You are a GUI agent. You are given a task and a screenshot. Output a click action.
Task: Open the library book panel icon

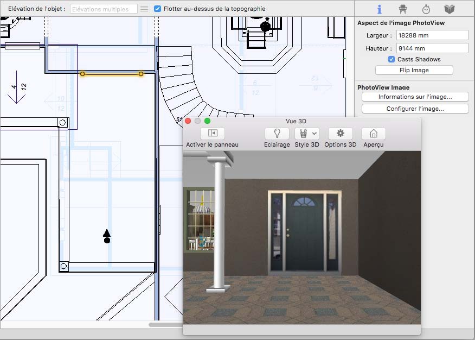point(449,9)
